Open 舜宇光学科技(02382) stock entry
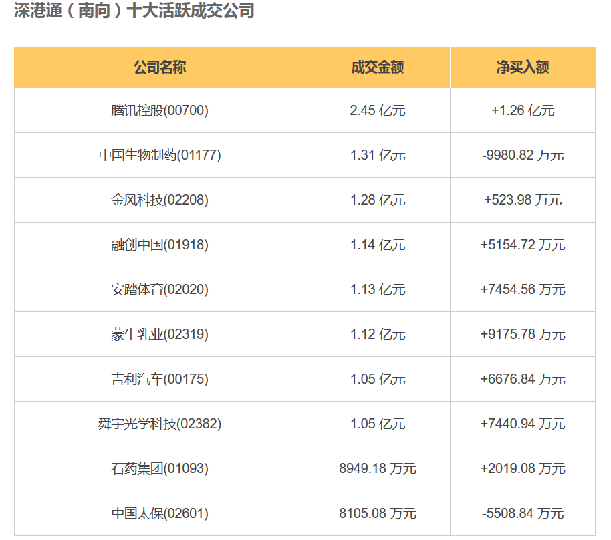Screen dimensions: 611x540 (x=160, y=424)
